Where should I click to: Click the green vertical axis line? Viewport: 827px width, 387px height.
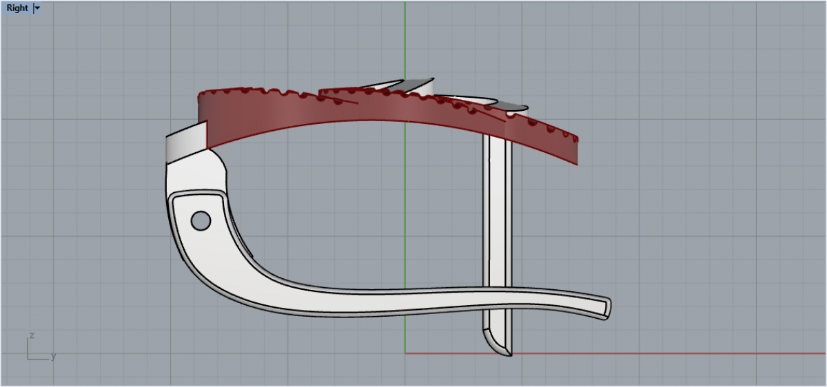[405, 41]
